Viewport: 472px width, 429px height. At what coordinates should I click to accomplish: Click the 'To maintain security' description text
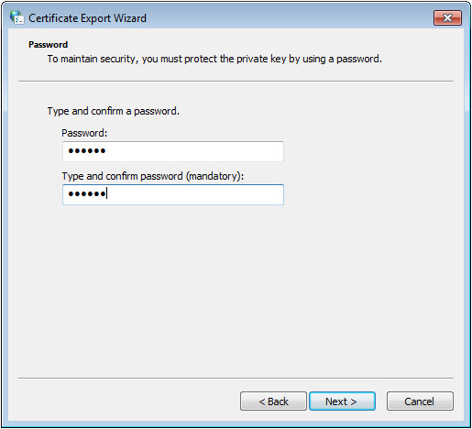tap(214, 59)
